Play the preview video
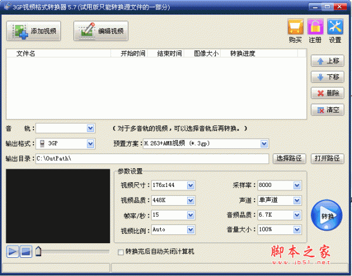The width and height of the screenshot is (352, 276). coord(12,251)
